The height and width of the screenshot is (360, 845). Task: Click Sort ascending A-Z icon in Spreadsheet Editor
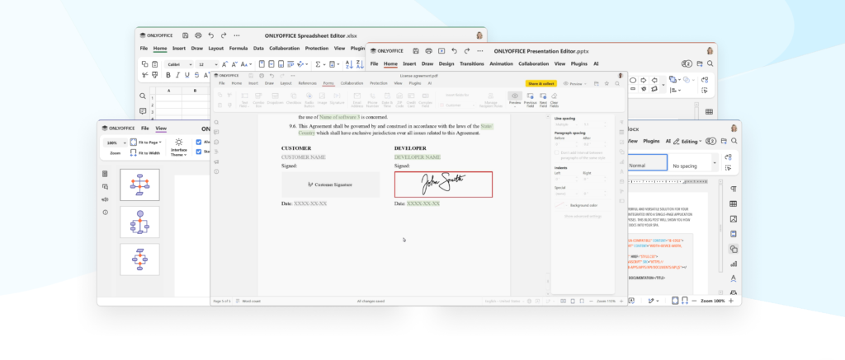348,64
